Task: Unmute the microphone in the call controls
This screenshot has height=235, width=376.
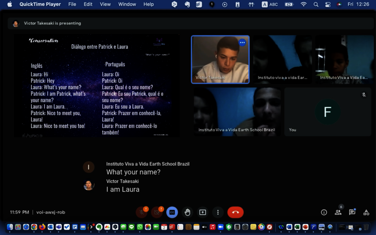Action: point(142,212)
